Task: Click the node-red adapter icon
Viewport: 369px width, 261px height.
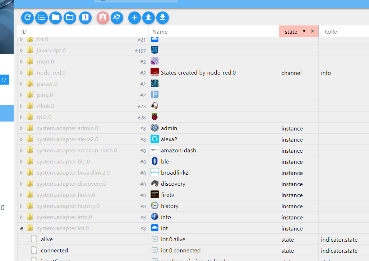Action: pyautogui.click(x=154, y=72)
